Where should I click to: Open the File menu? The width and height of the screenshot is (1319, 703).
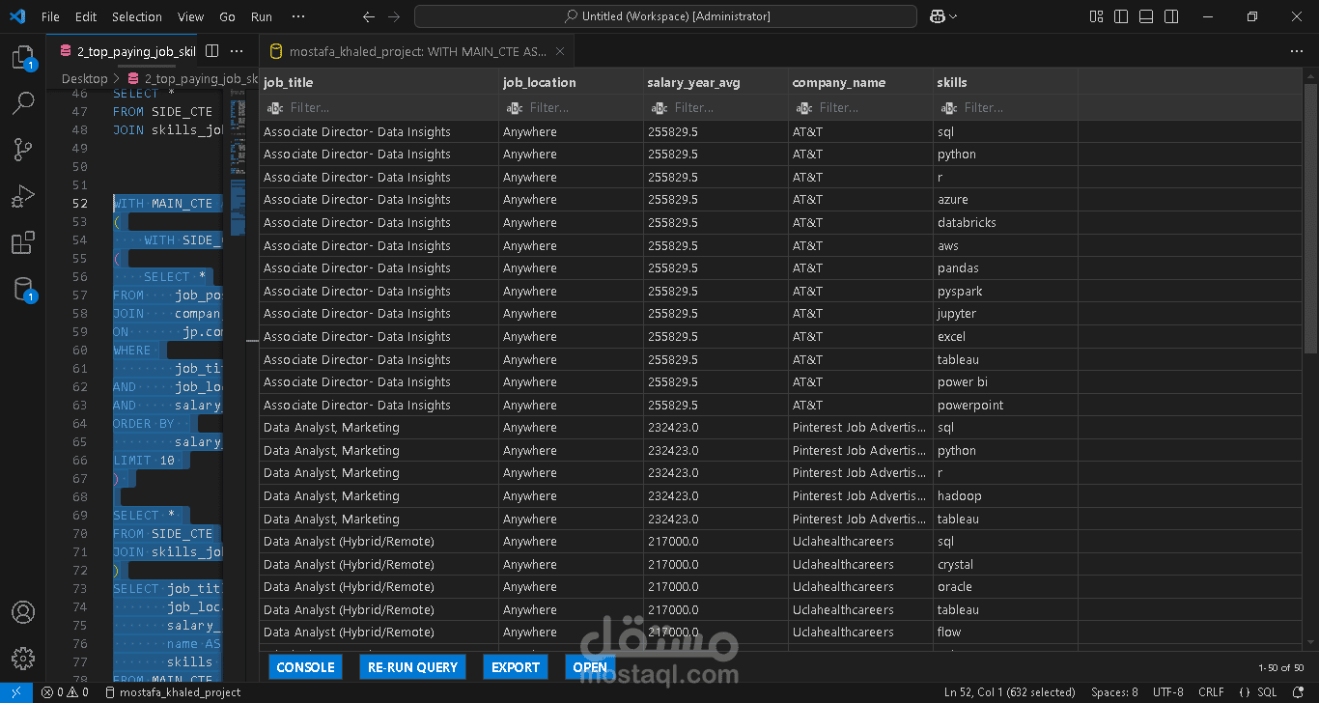tap(50, 16)
